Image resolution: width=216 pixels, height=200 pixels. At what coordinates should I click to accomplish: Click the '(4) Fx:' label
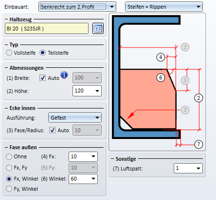coord(48,156)
